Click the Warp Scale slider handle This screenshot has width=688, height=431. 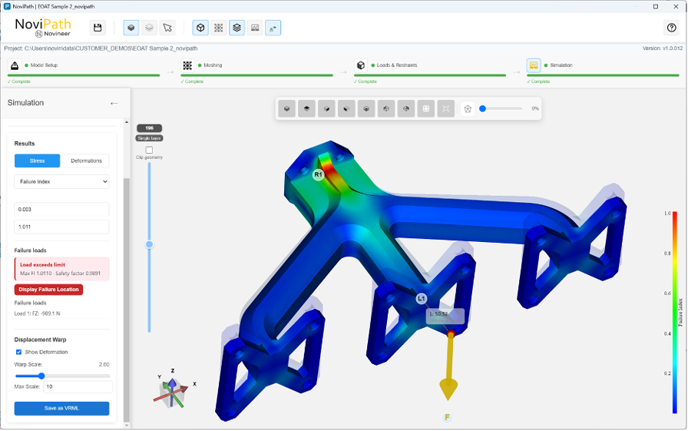click(41, 376)
